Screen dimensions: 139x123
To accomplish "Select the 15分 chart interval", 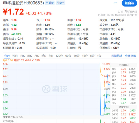I will tap(85, 56).
